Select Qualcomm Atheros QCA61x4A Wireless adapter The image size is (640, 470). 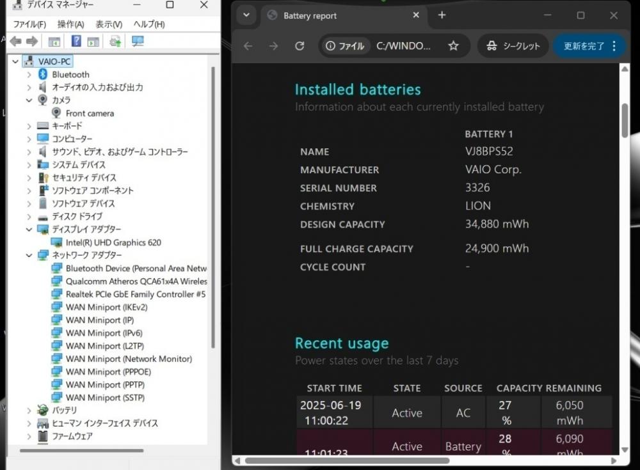coord(136,281)
